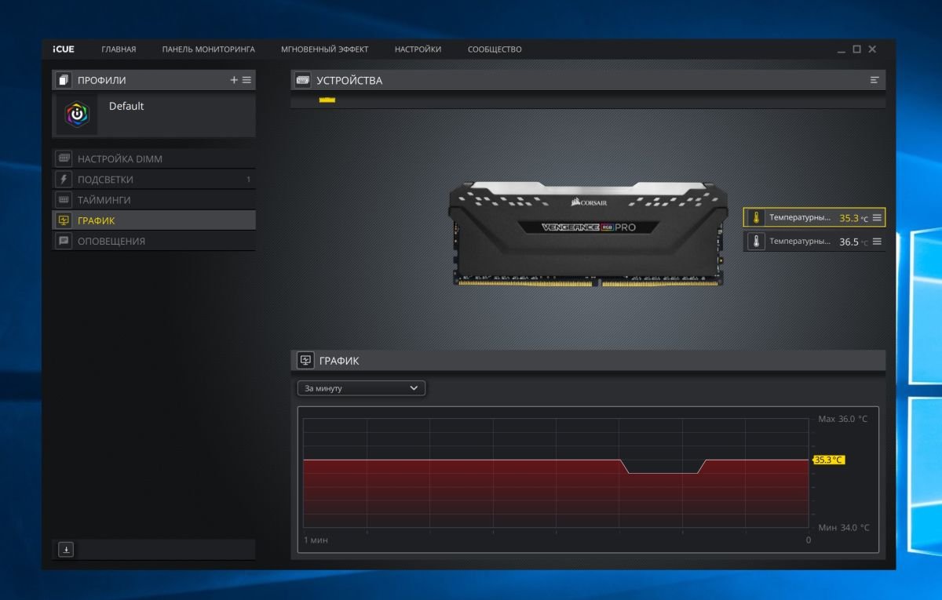
Task: Click the ПРОФИЛИ panel title
Action: pos(101,80)
